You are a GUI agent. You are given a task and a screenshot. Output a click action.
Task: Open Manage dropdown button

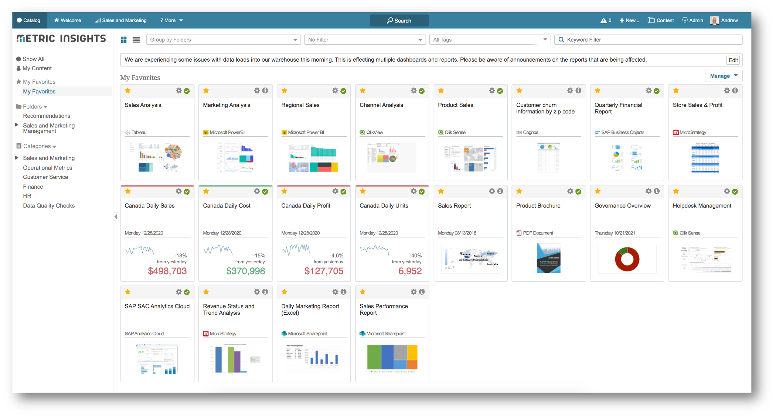pyautogui.click(x=724, y=76)
